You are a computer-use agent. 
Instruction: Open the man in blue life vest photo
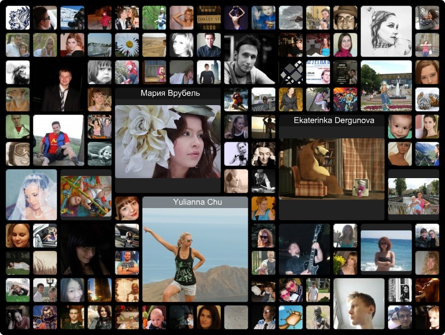[x=59, y=140]
